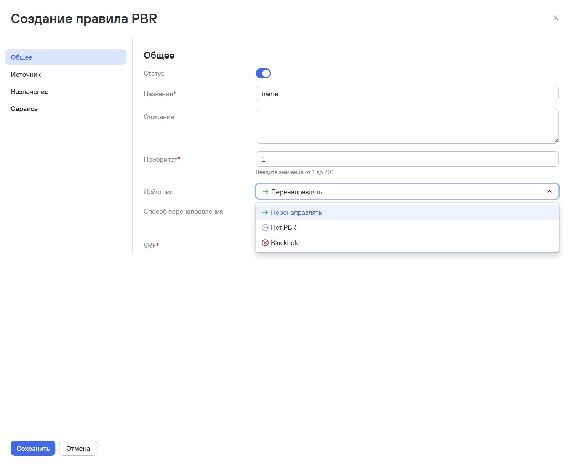Screen dimensions: 568x466
Task: Click the Статус field label
Action: click(154, 73)
